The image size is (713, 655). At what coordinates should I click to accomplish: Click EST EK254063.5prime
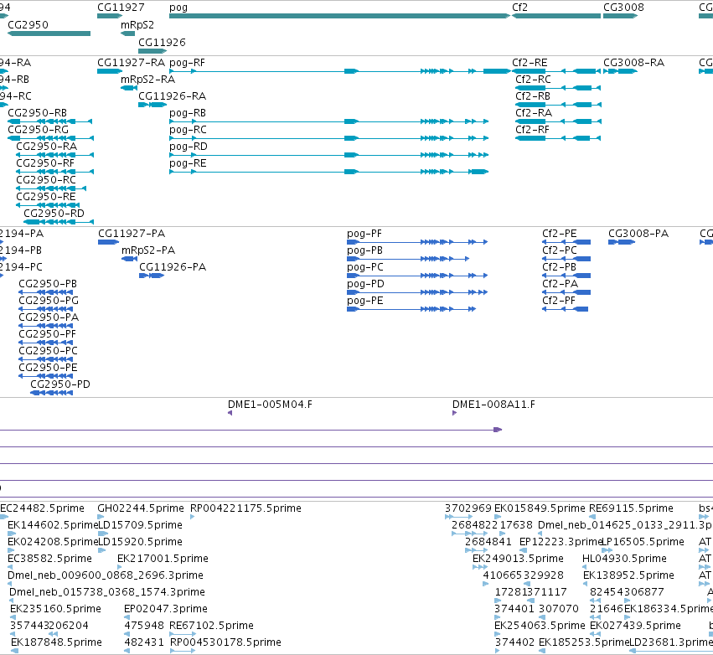click(x=498, y=633)
